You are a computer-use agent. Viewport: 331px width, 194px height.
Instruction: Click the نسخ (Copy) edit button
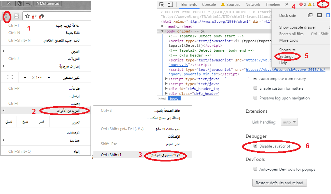click(25, 122)
